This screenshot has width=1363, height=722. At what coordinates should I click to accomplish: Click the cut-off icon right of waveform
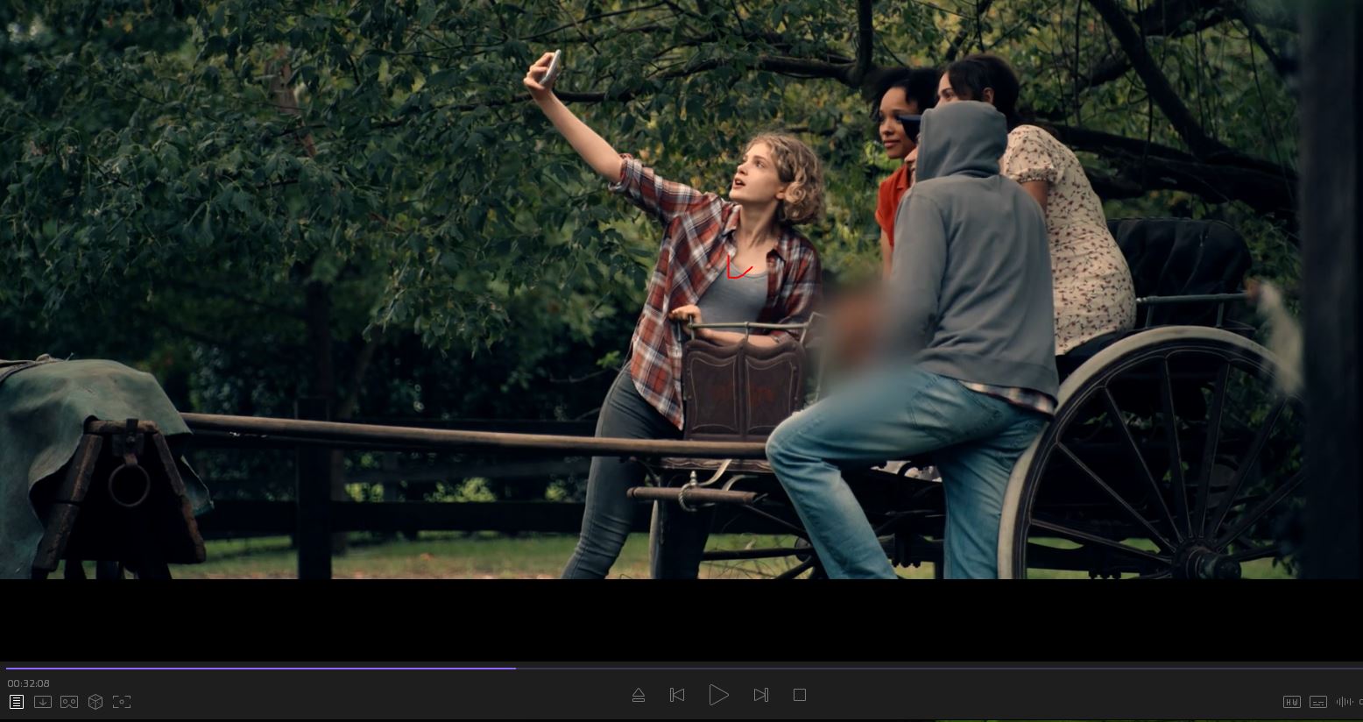pyautogui.click(x=1359, y=702)
